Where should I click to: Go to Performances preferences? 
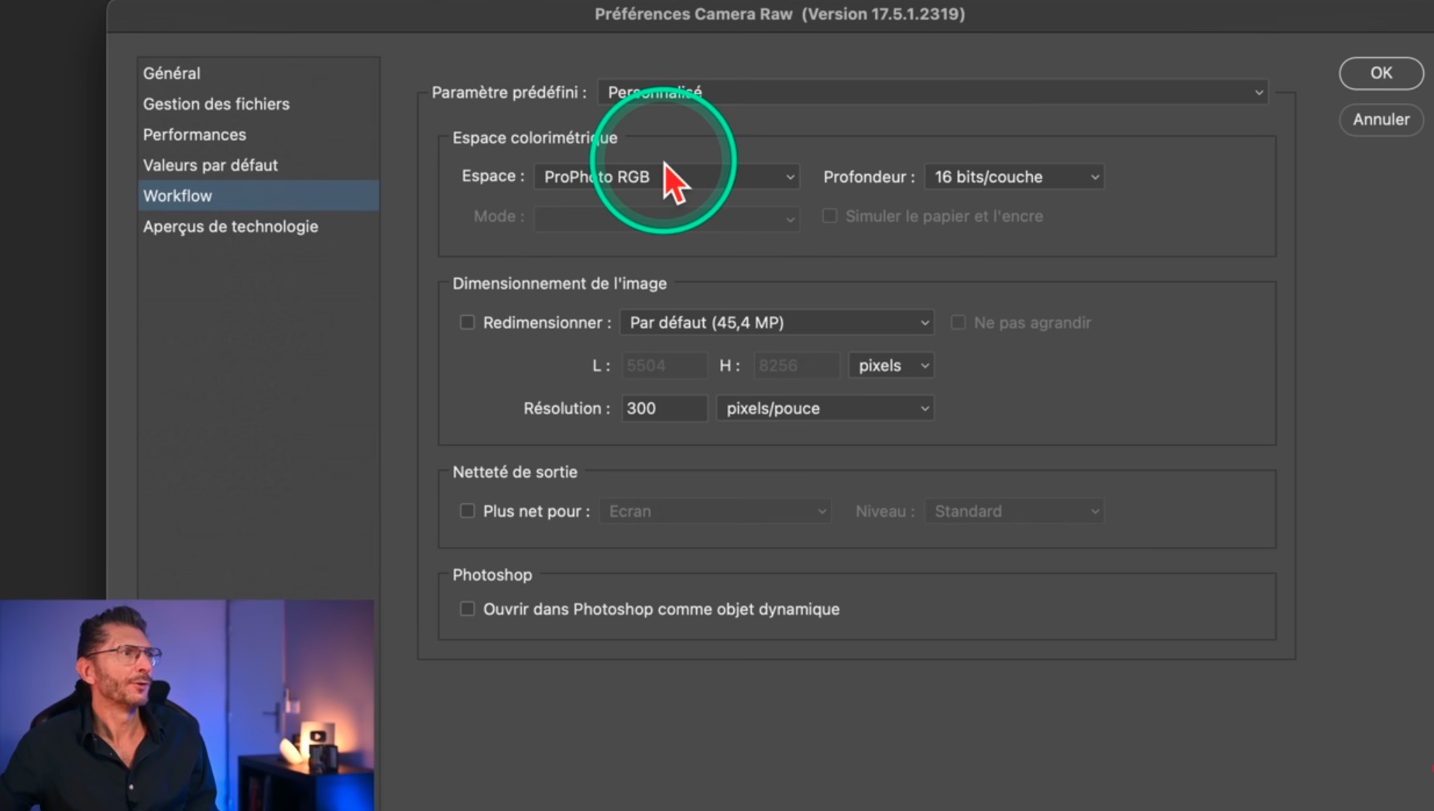click(194, 135)
